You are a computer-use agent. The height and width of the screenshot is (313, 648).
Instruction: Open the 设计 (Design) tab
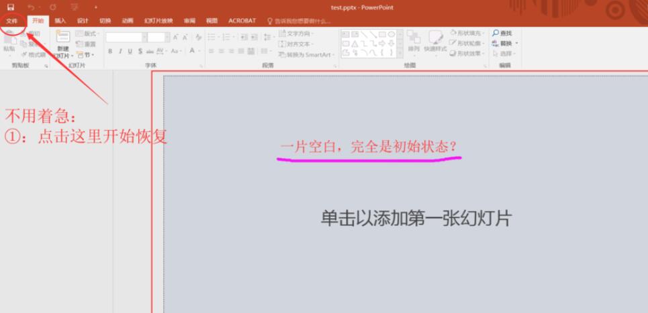[x=83, y=21]
